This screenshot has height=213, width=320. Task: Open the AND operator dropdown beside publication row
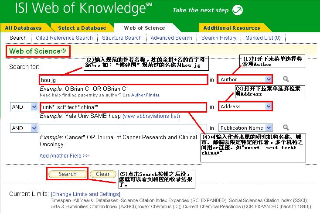[x=24, y=128]
